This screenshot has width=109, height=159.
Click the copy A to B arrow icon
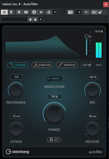click(x=41, y=12)
